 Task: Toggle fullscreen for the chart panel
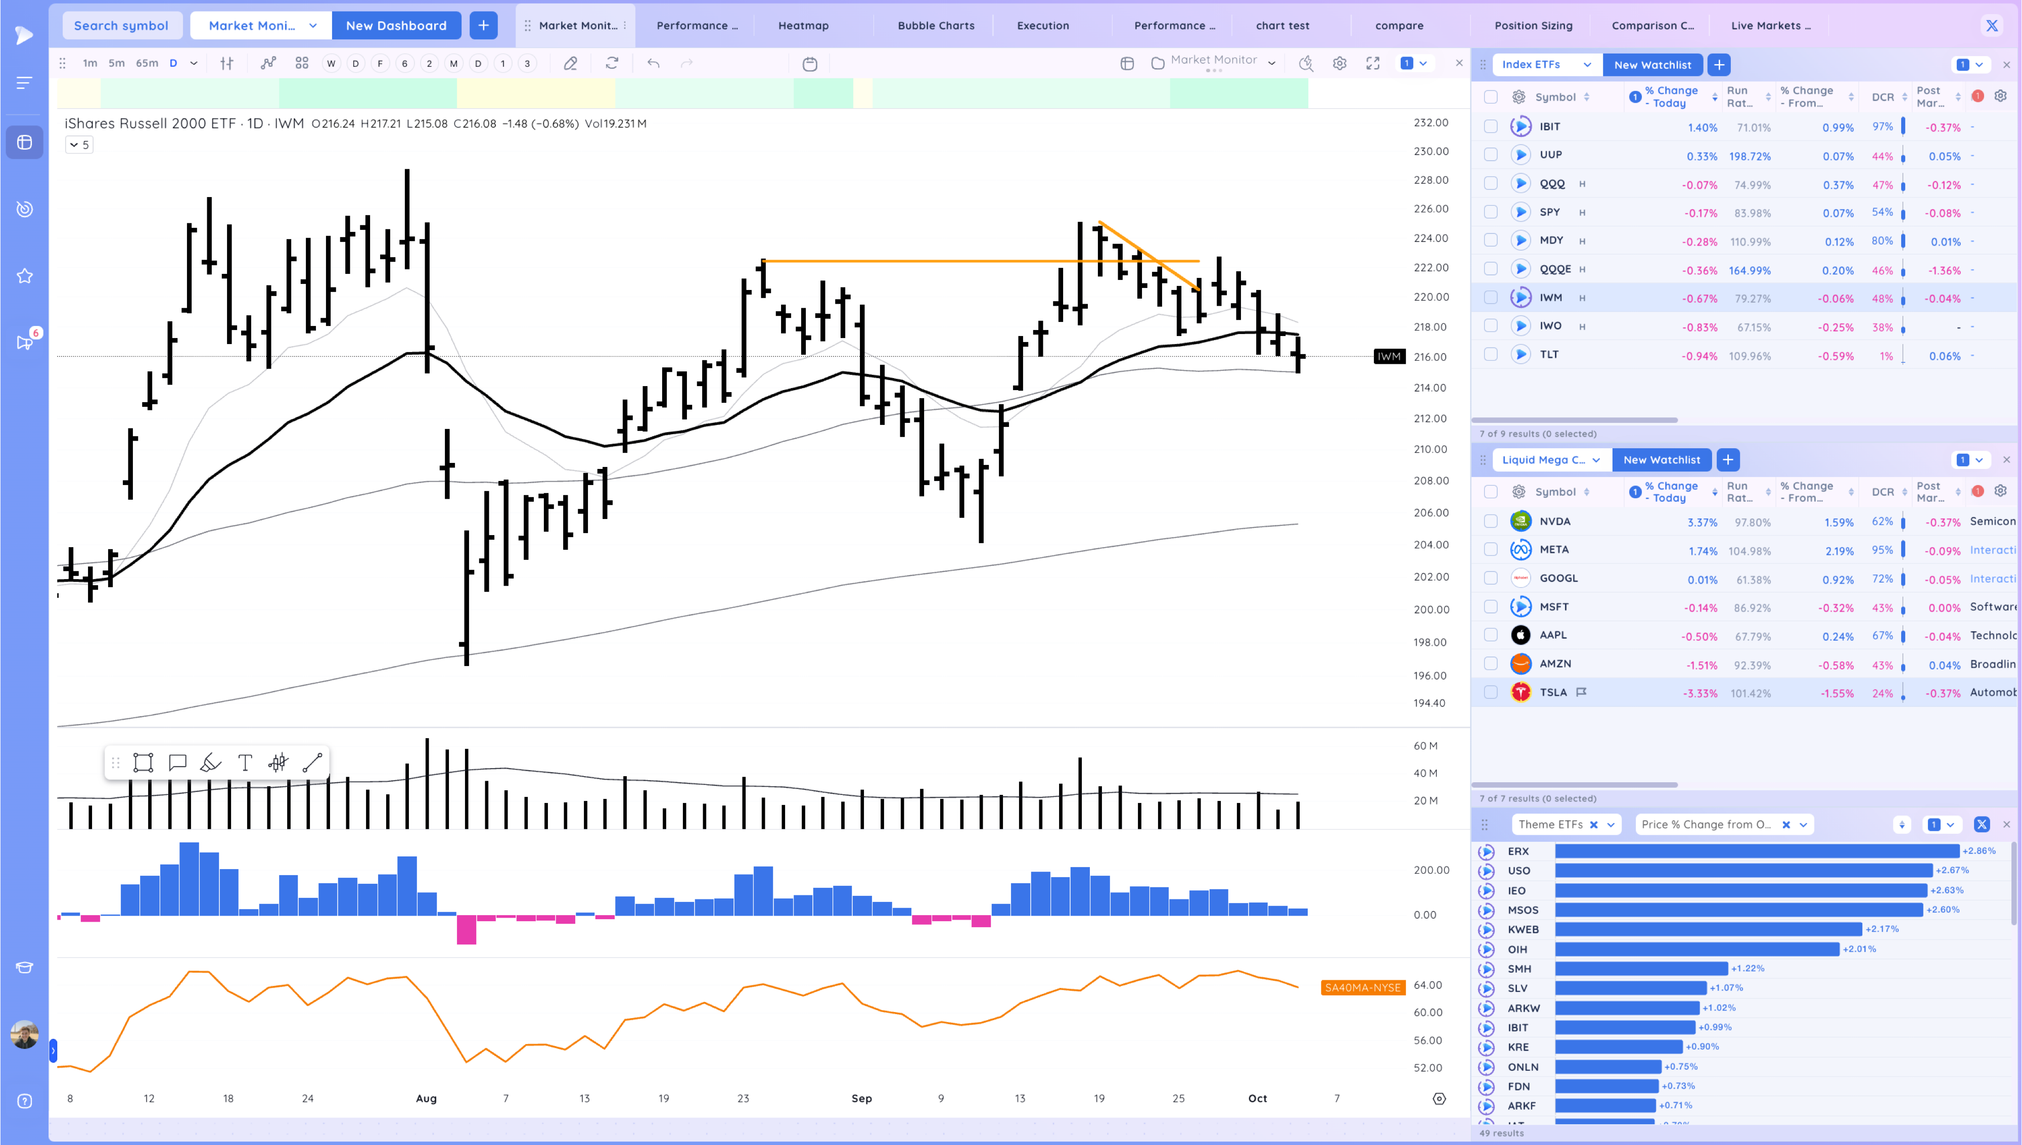tap(1373, 64)
